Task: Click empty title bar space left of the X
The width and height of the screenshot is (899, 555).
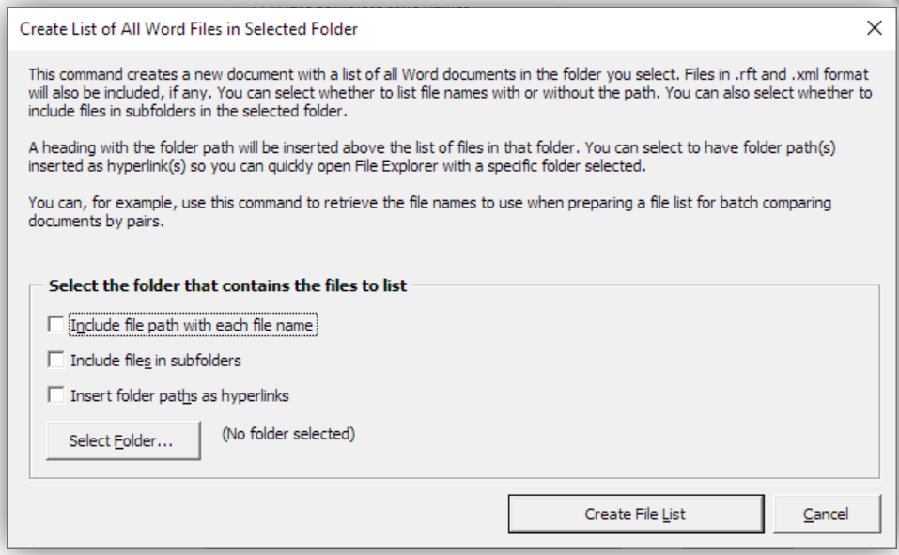Action: [x=608, y=29]
